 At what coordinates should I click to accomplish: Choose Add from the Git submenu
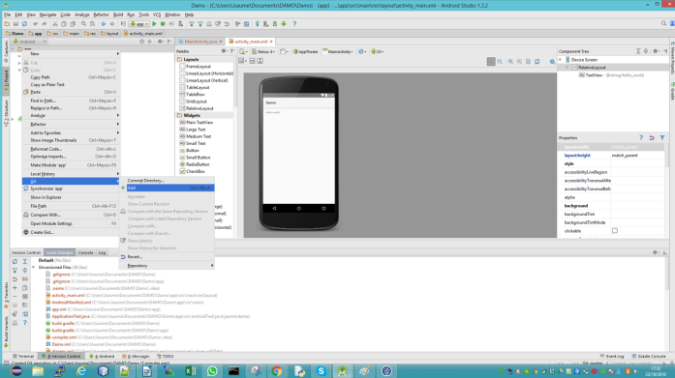click(x=167, y=188)
